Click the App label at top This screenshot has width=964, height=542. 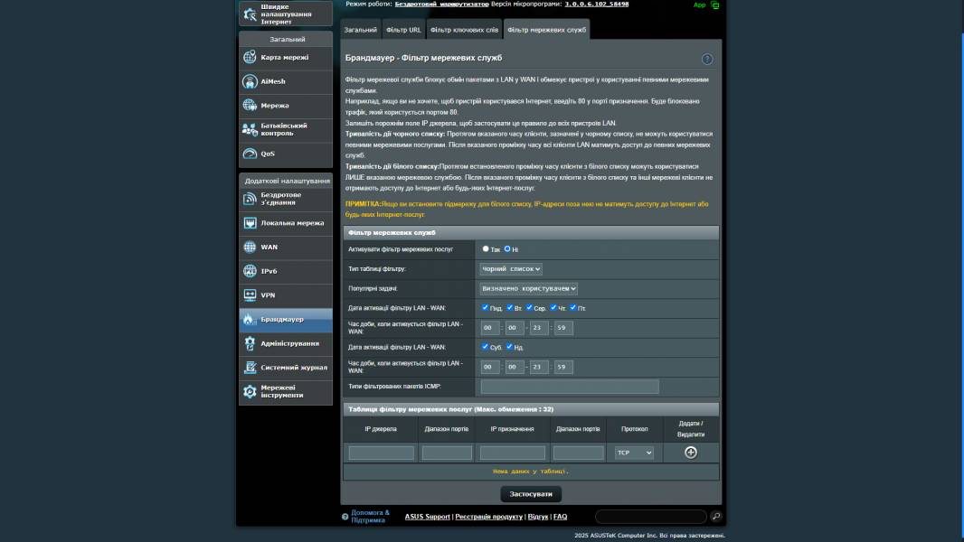tap(700, 5)
